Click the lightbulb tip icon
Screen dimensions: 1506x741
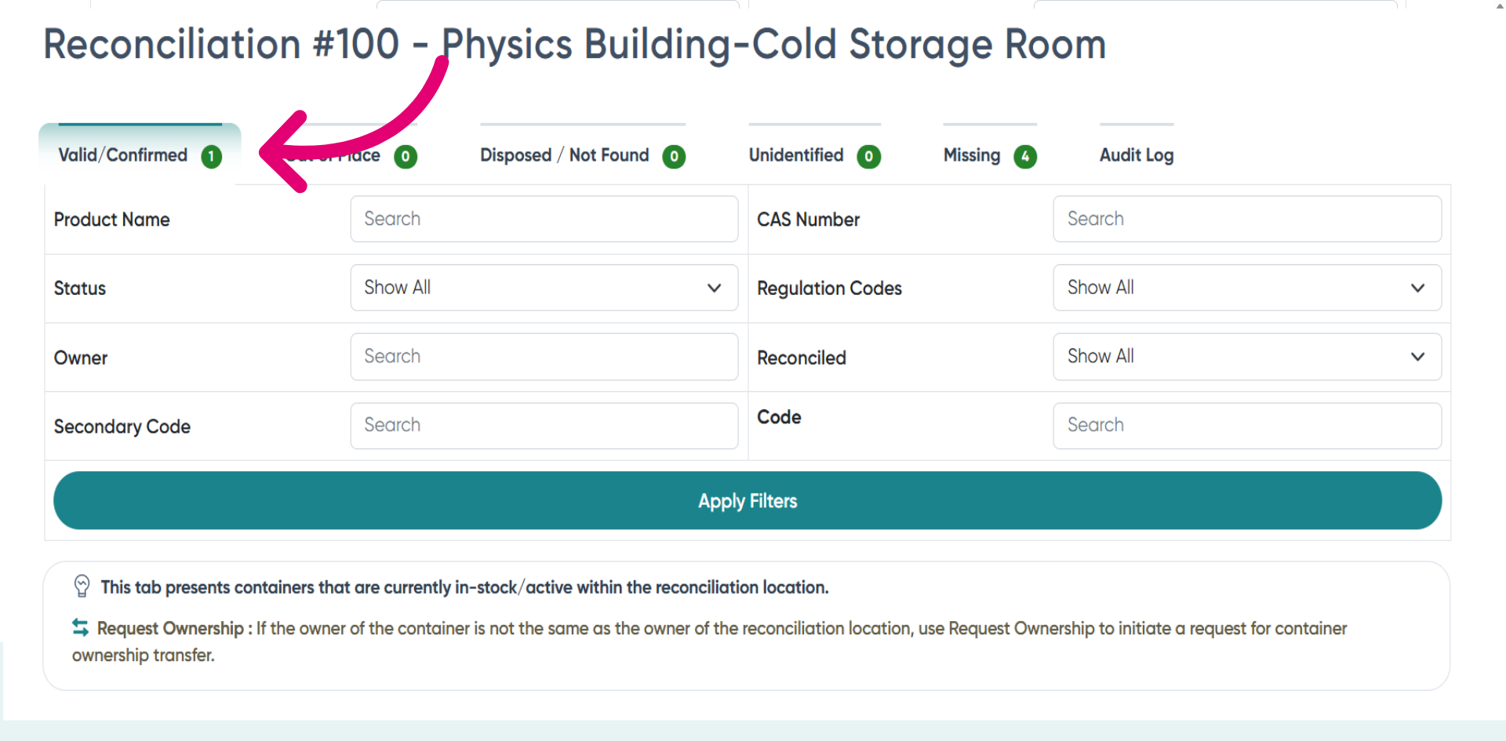(x=82, y=586)
